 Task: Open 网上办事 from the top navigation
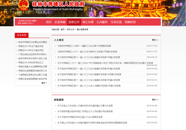point(88,22)
